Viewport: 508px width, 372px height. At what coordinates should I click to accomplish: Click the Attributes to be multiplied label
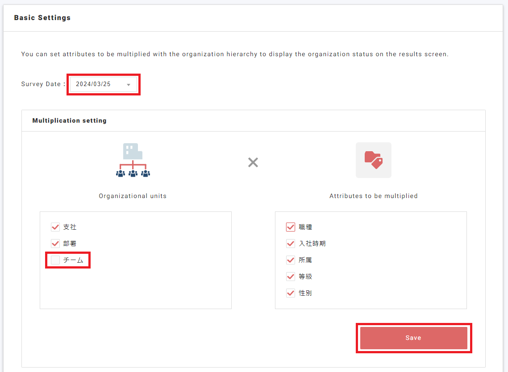tap(373, 196)
